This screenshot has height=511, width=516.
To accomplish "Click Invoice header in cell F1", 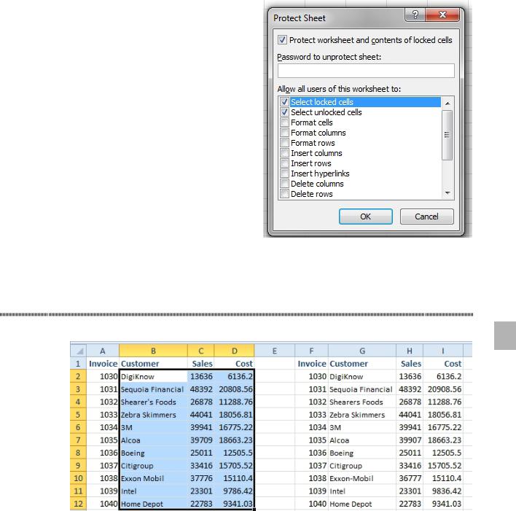I will 311,364.
